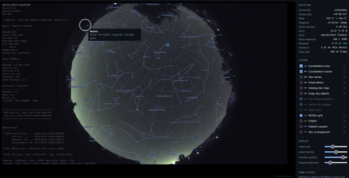Click the BOOTES constellation label
This screenshot has height=178, width=349.
point(140,96)
